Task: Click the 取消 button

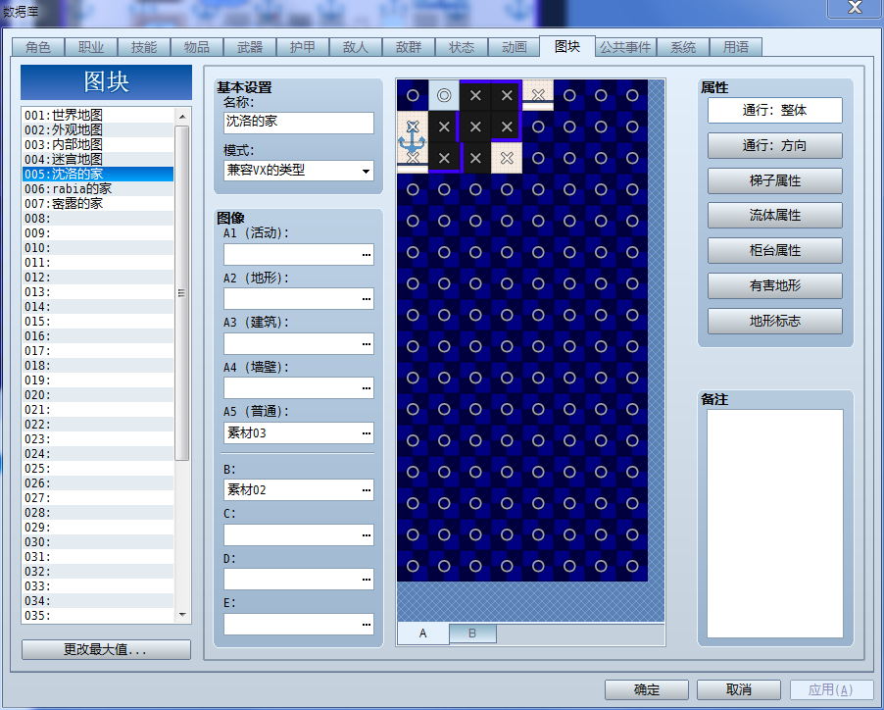Action: [739, 689]
